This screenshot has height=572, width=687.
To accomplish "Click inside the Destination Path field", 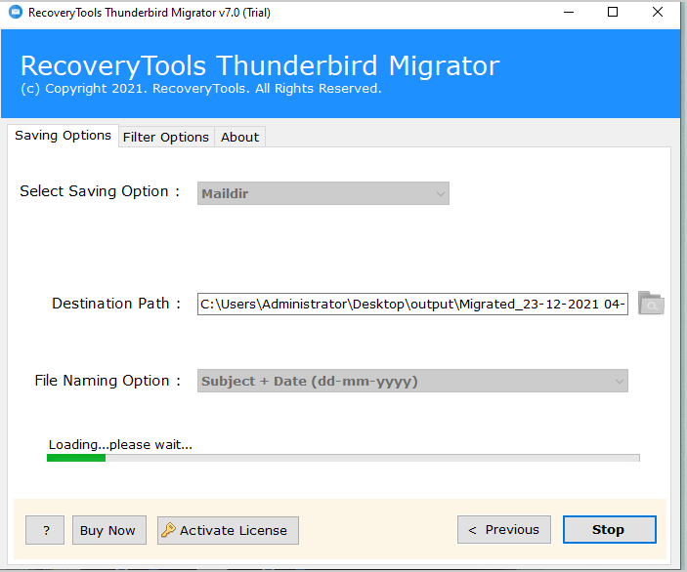I will [412, 305].
